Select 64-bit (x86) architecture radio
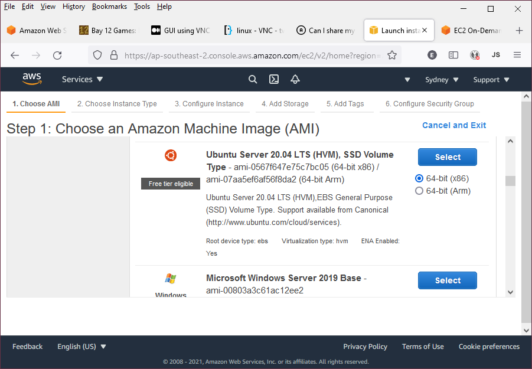Viewport: 532px width, 369px height. point(419,178)
